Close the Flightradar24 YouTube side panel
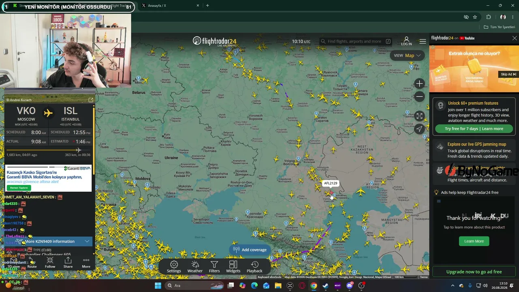The height and width of the screenshot is (292, 519). 515,38
